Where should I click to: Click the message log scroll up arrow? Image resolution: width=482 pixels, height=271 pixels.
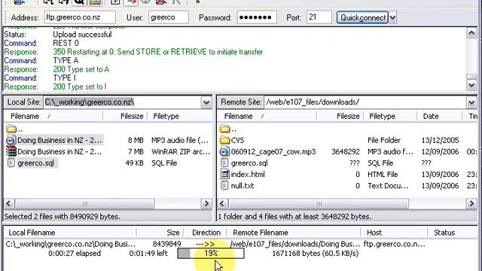[472, 33]
